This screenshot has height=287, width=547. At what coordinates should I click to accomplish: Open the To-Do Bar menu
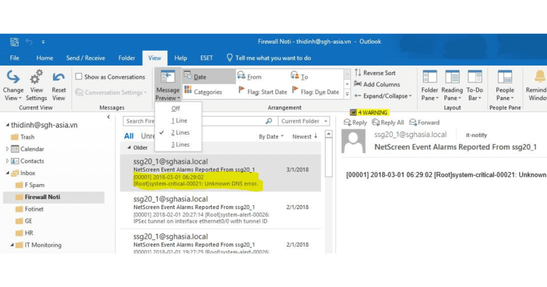(x=474, y=86)
